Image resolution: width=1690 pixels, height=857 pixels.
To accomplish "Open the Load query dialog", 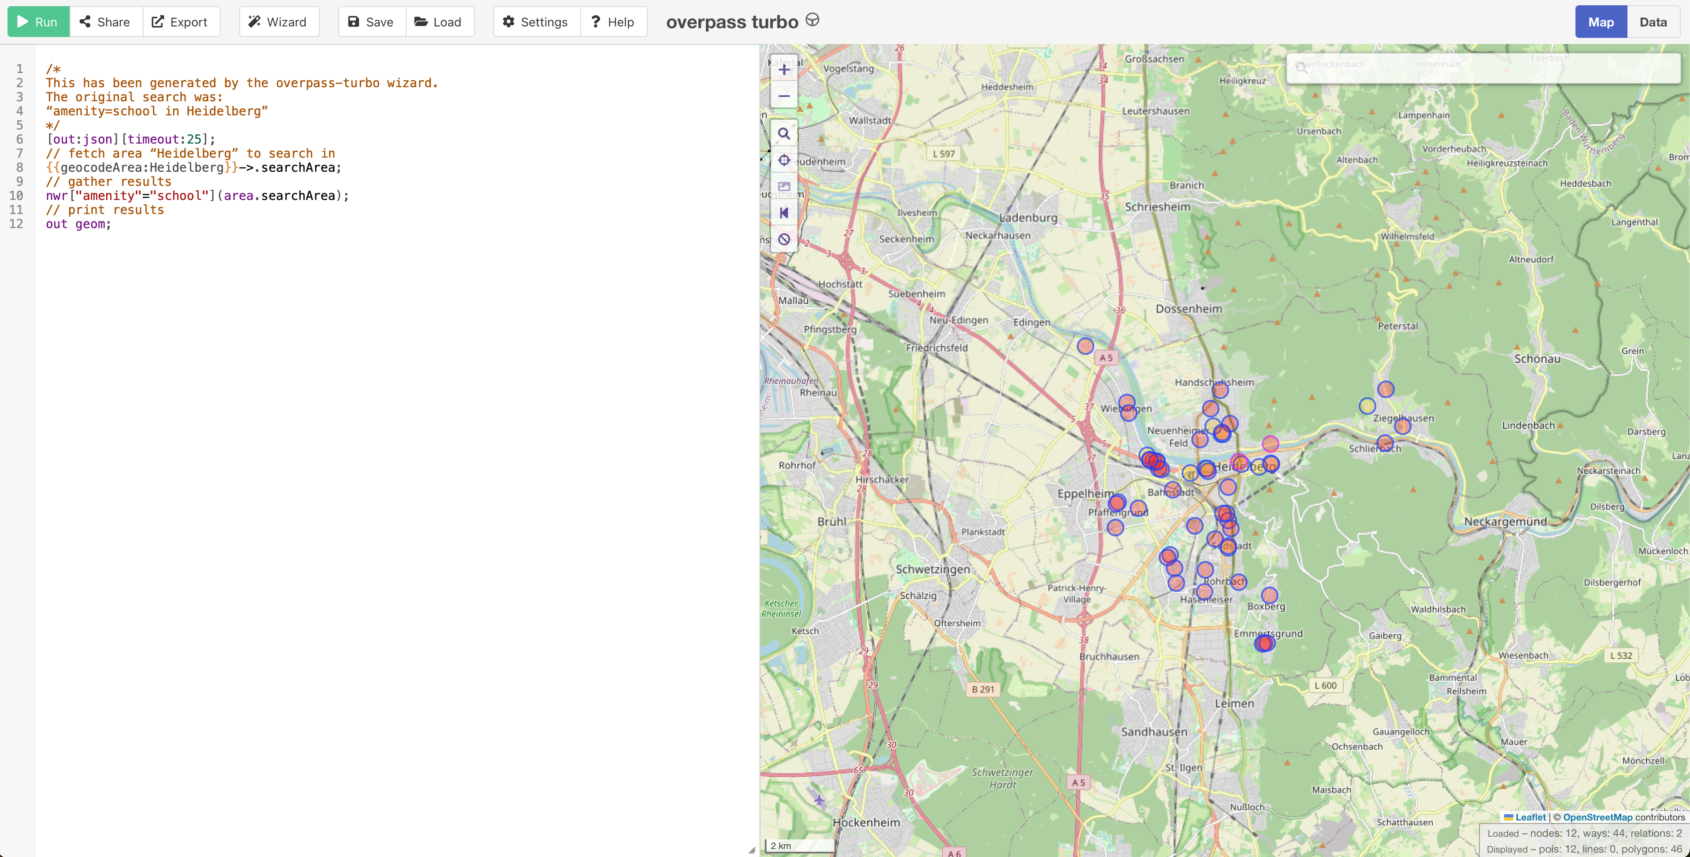I will (439, 22).
